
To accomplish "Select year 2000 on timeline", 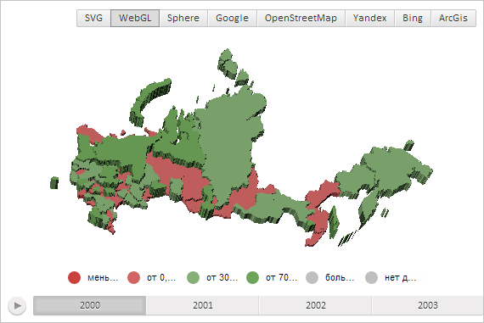I will pyautogui.click(x=89, y=305).
